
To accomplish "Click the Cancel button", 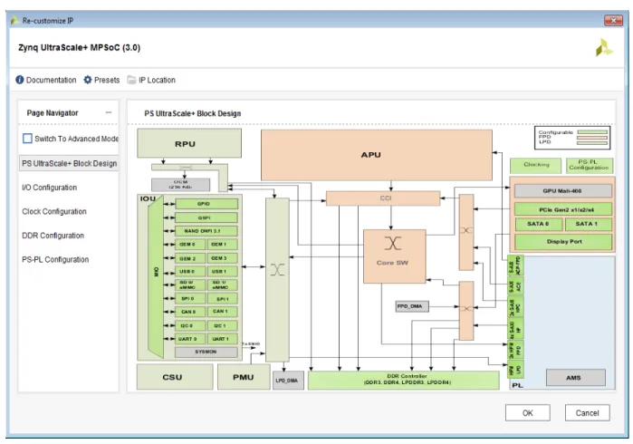I will (587, 413).
